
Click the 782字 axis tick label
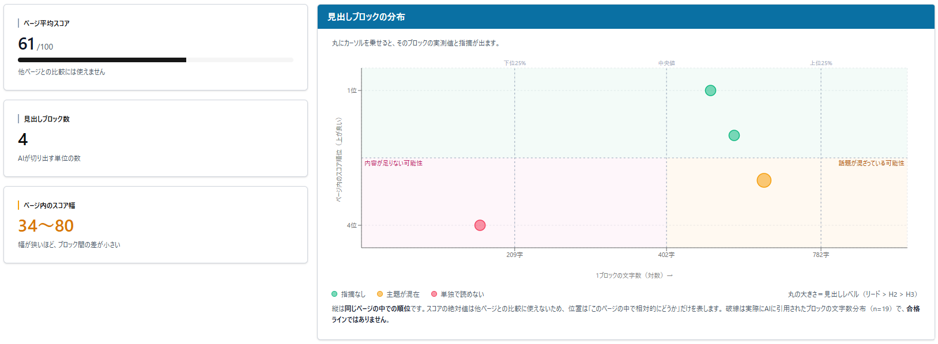[x=821, y=255]
